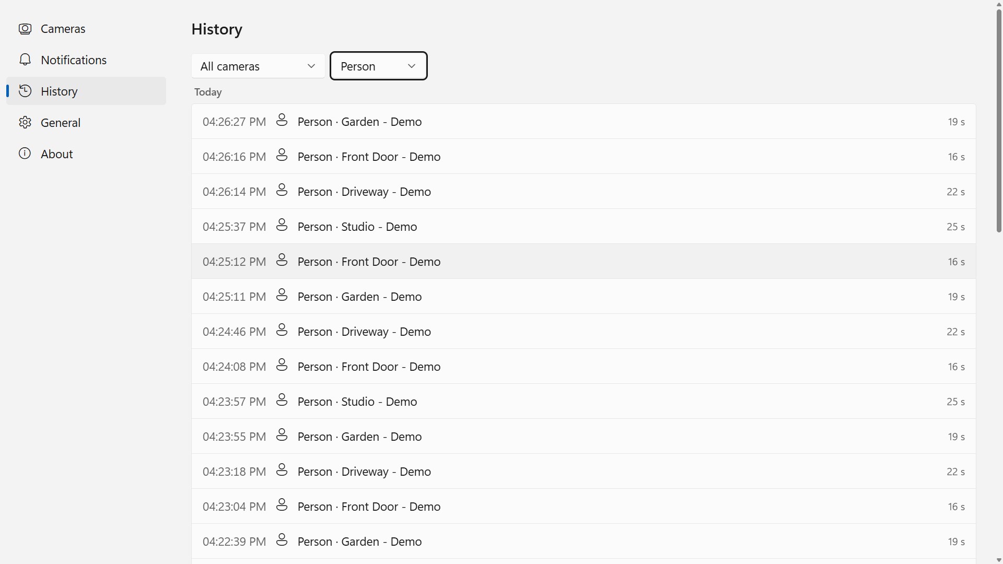
Task: Open General settings gear icon
Action: [25, 123]
